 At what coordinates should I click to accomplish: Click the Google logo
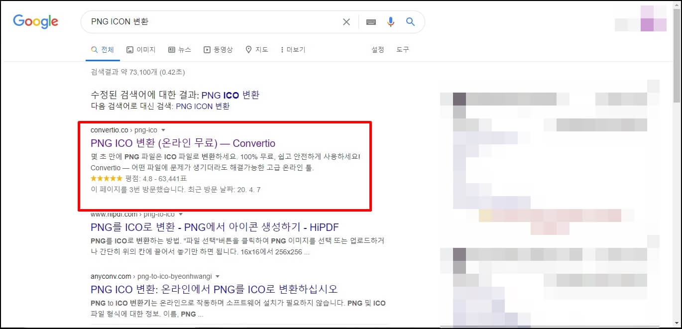tap(36, 21)
